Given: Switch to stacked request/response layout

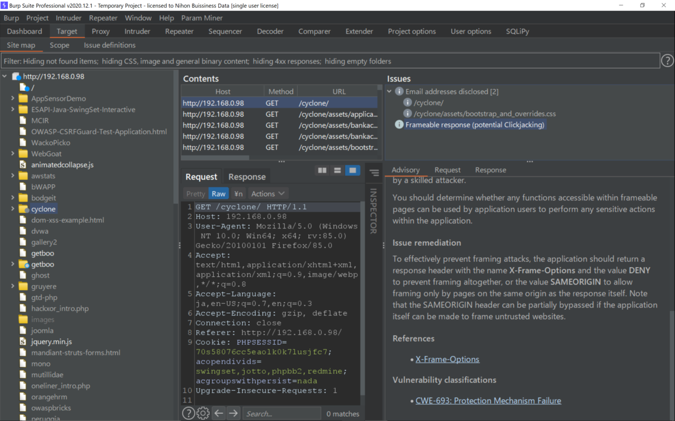Looking at the screenshot, I should tap(337, 170).
